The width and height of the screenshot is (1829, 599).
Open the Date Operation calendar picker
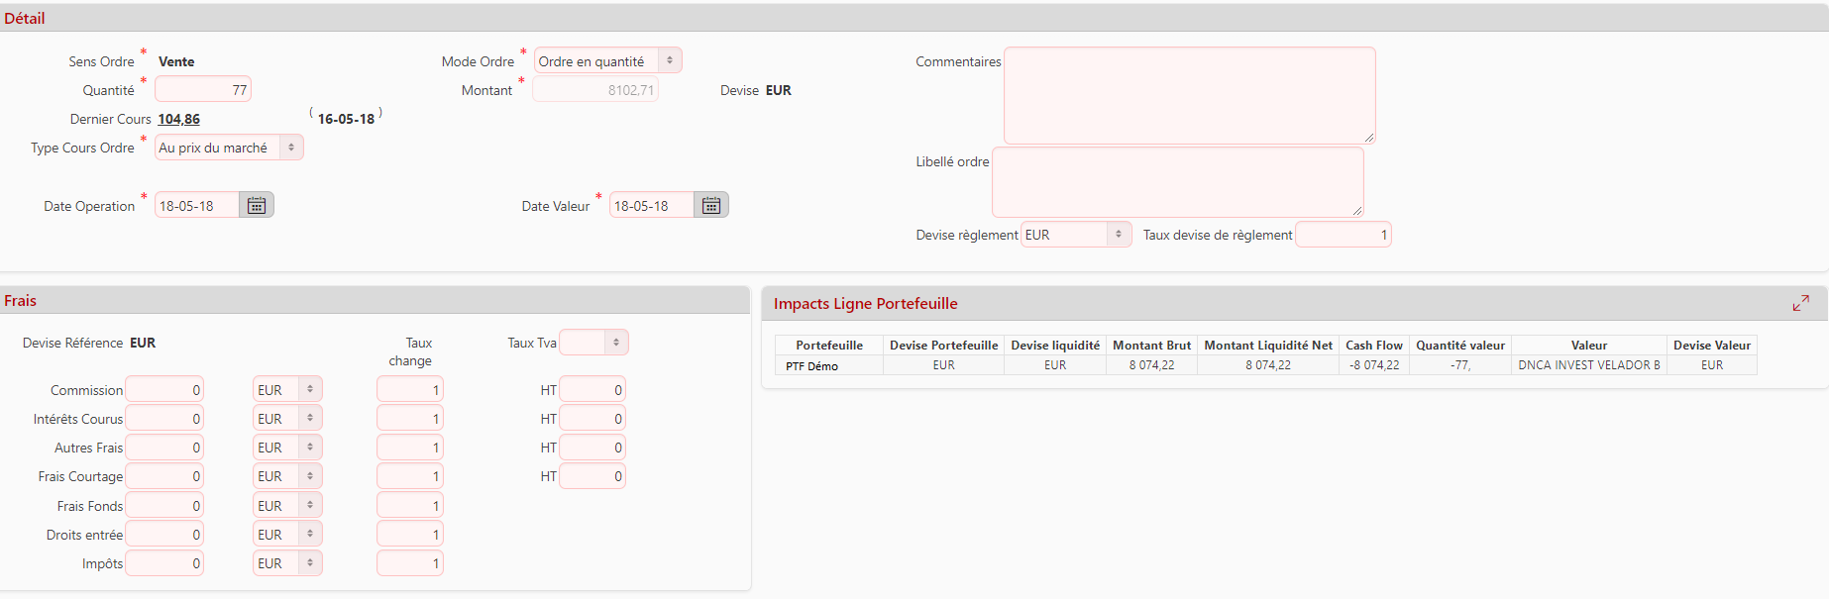[257, 206]
